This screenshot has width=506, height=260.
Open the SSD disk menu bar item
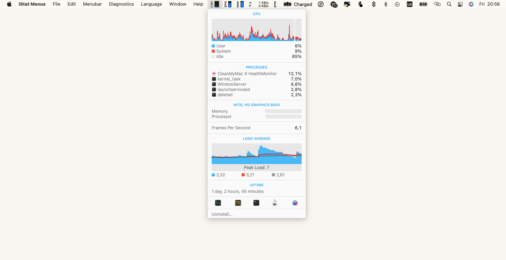(240, 4)
